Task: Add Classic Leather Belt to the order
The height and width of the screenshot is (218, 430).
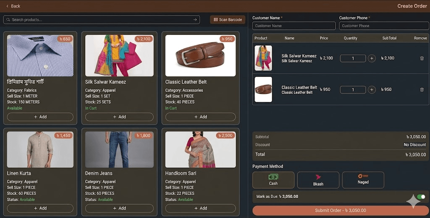Action: (x=200, y=117)
